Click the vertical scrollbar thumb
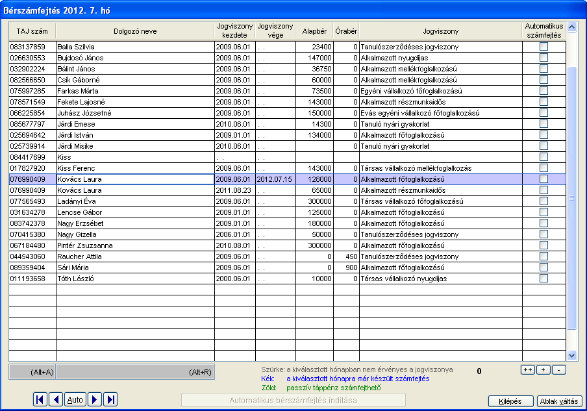 [x=571, y=198]
